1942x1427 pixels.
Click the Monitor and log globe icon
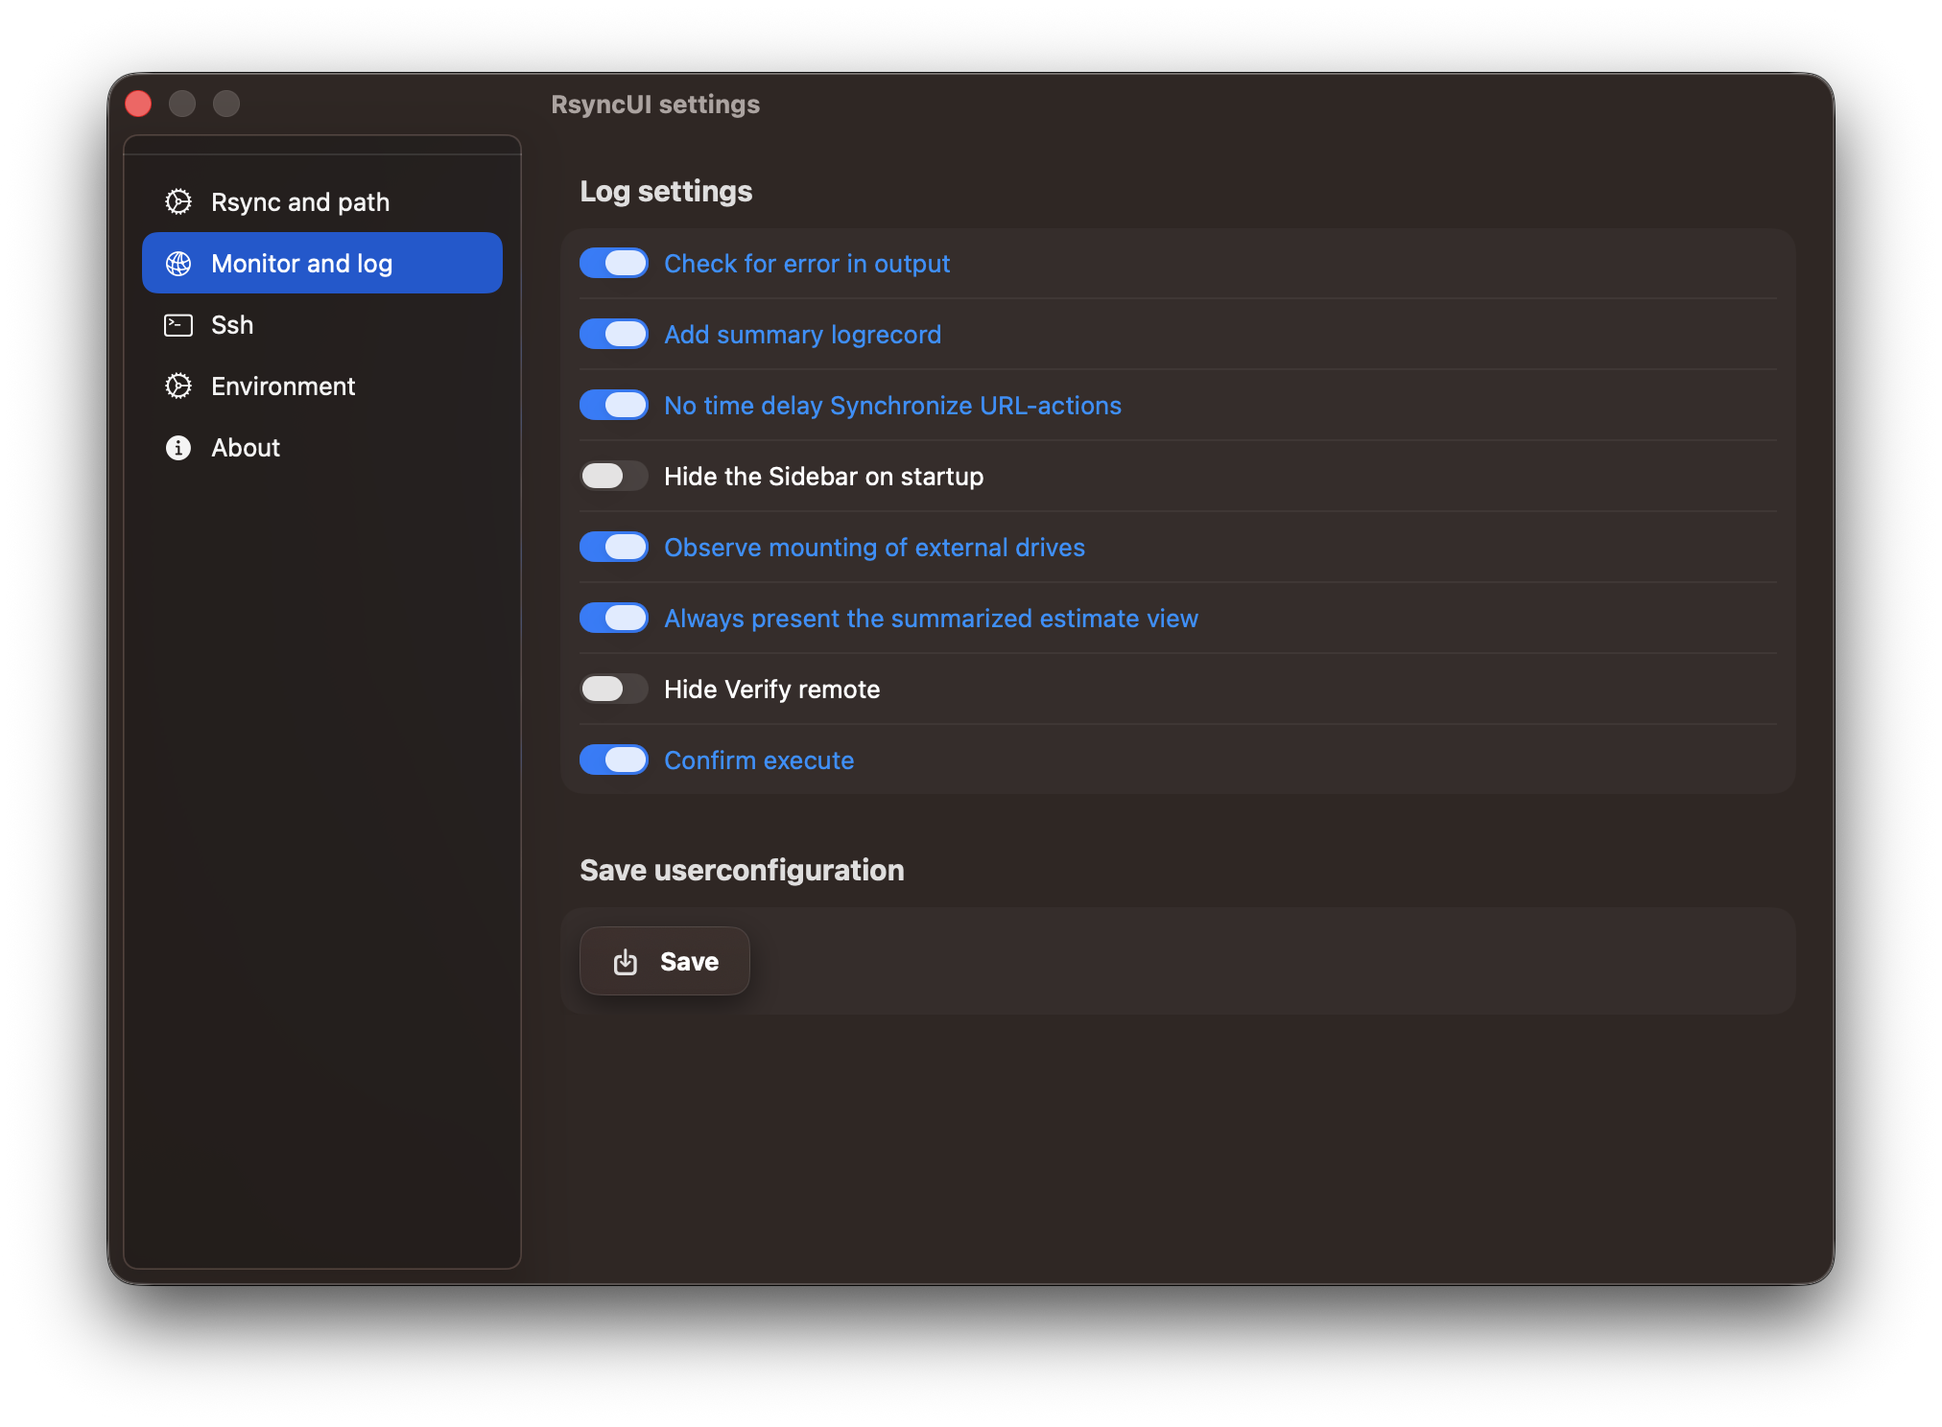pyautogui.click(x=178, y=264)
